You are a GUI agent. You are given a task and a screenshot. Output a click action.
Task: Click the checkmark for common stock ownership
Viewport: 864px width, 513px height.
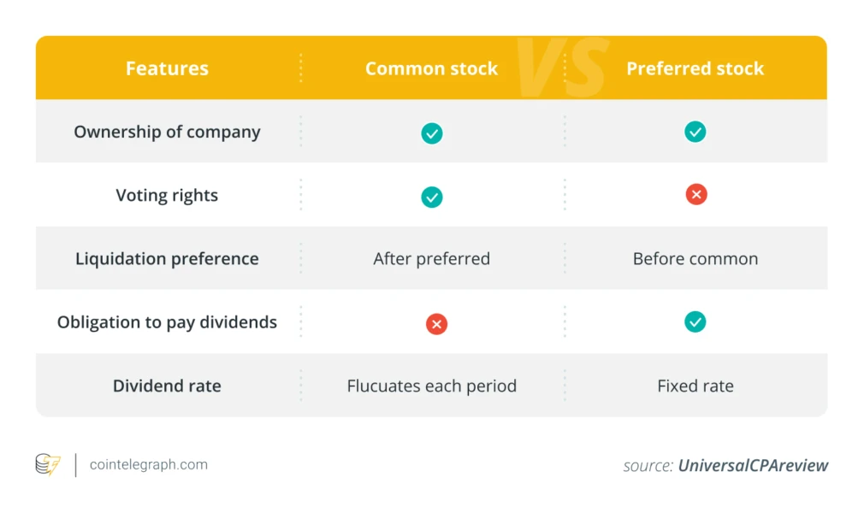(x=432, y=133)
